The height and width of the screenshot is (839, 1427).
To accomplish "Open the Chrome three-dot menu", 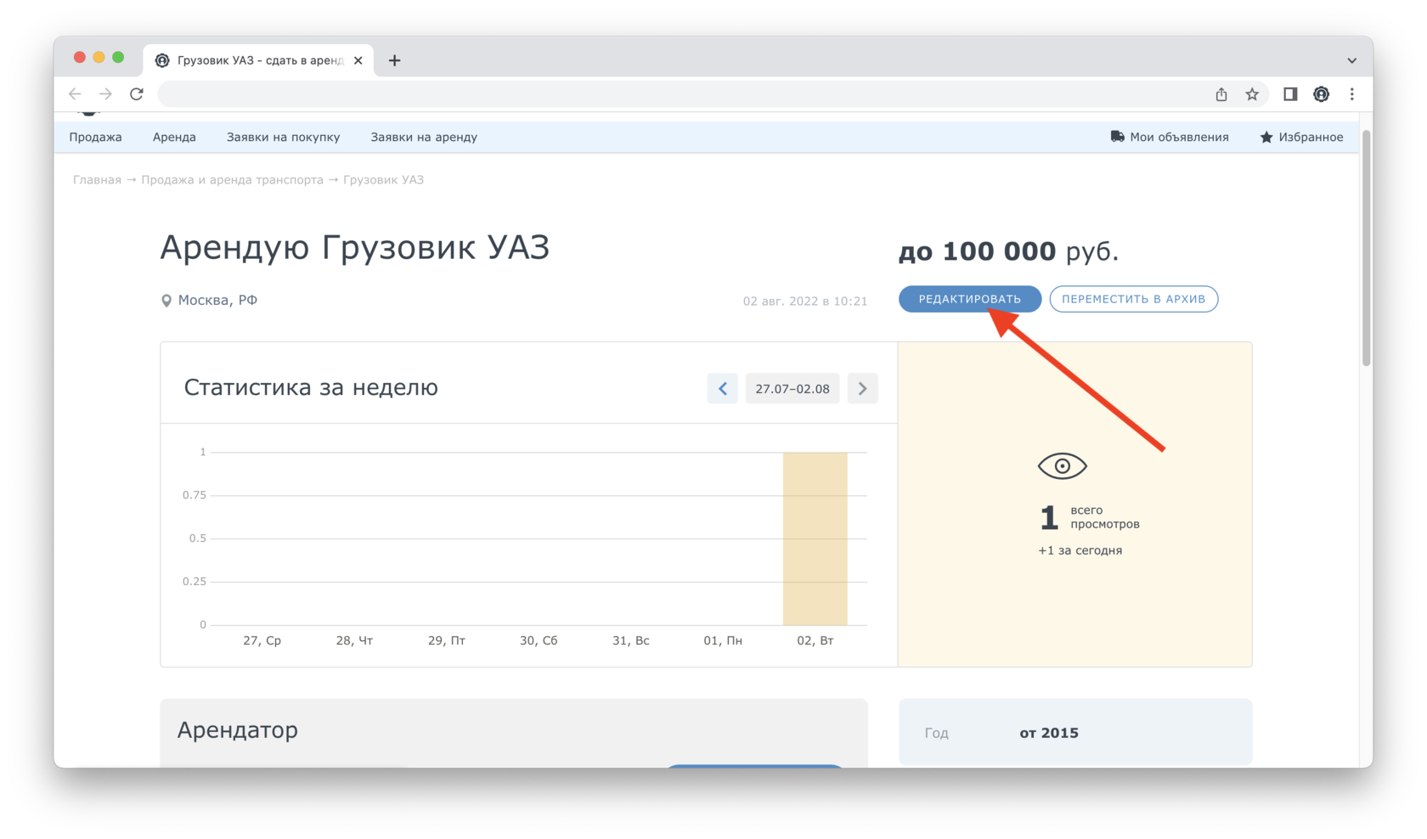I will click(1352, 94).
